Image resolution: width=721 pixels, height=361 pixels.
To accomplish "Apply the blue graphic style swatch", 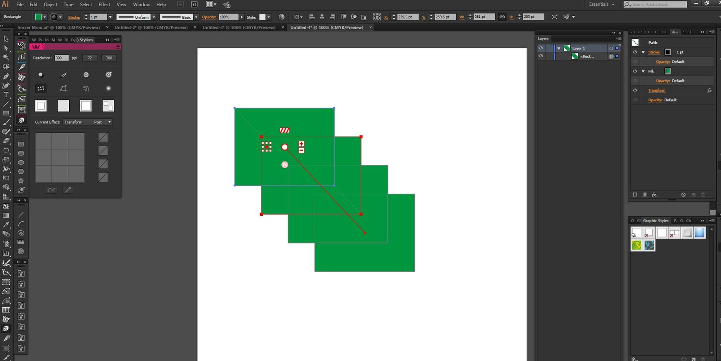I will (x=699, y=233).
